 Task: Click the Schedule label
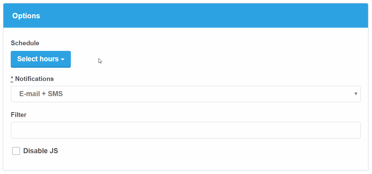pos(25,43)
